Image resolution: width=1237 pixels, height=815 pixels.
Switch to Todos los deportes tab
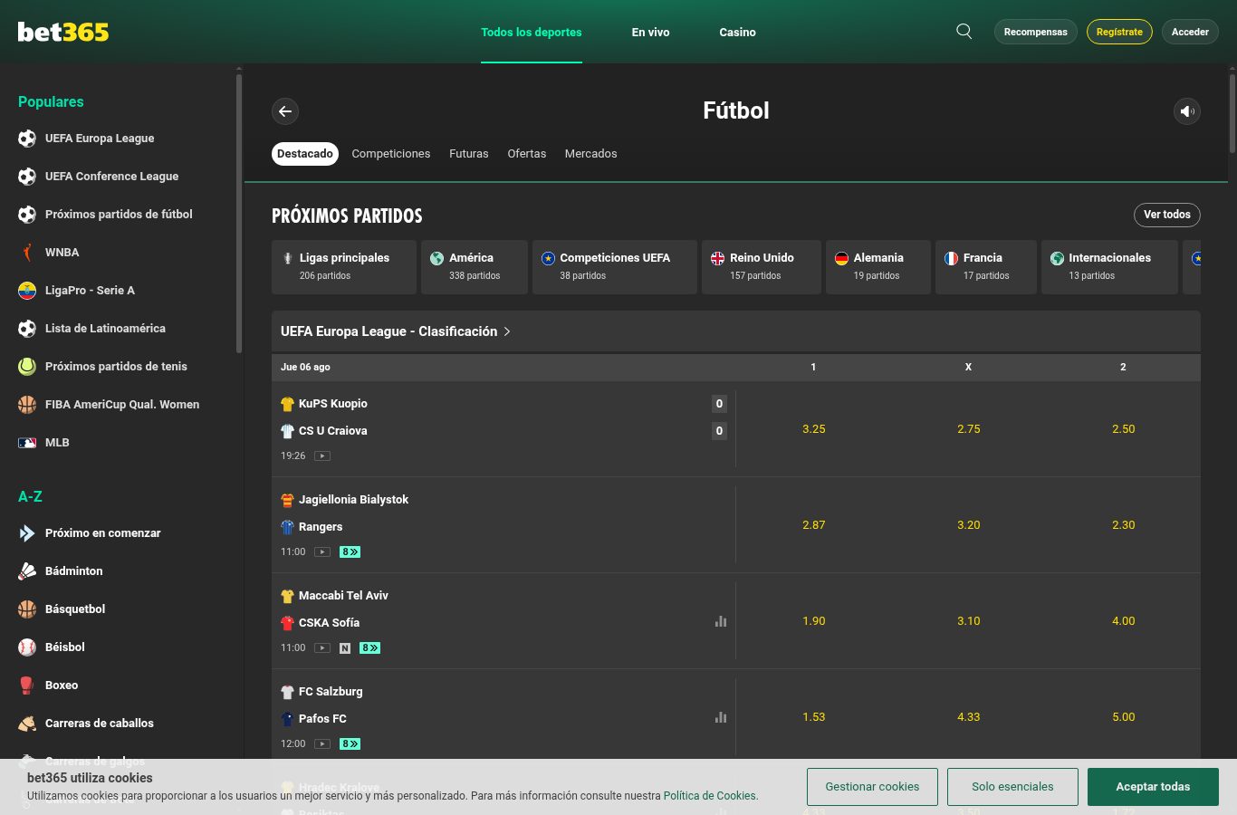point(532,32)
